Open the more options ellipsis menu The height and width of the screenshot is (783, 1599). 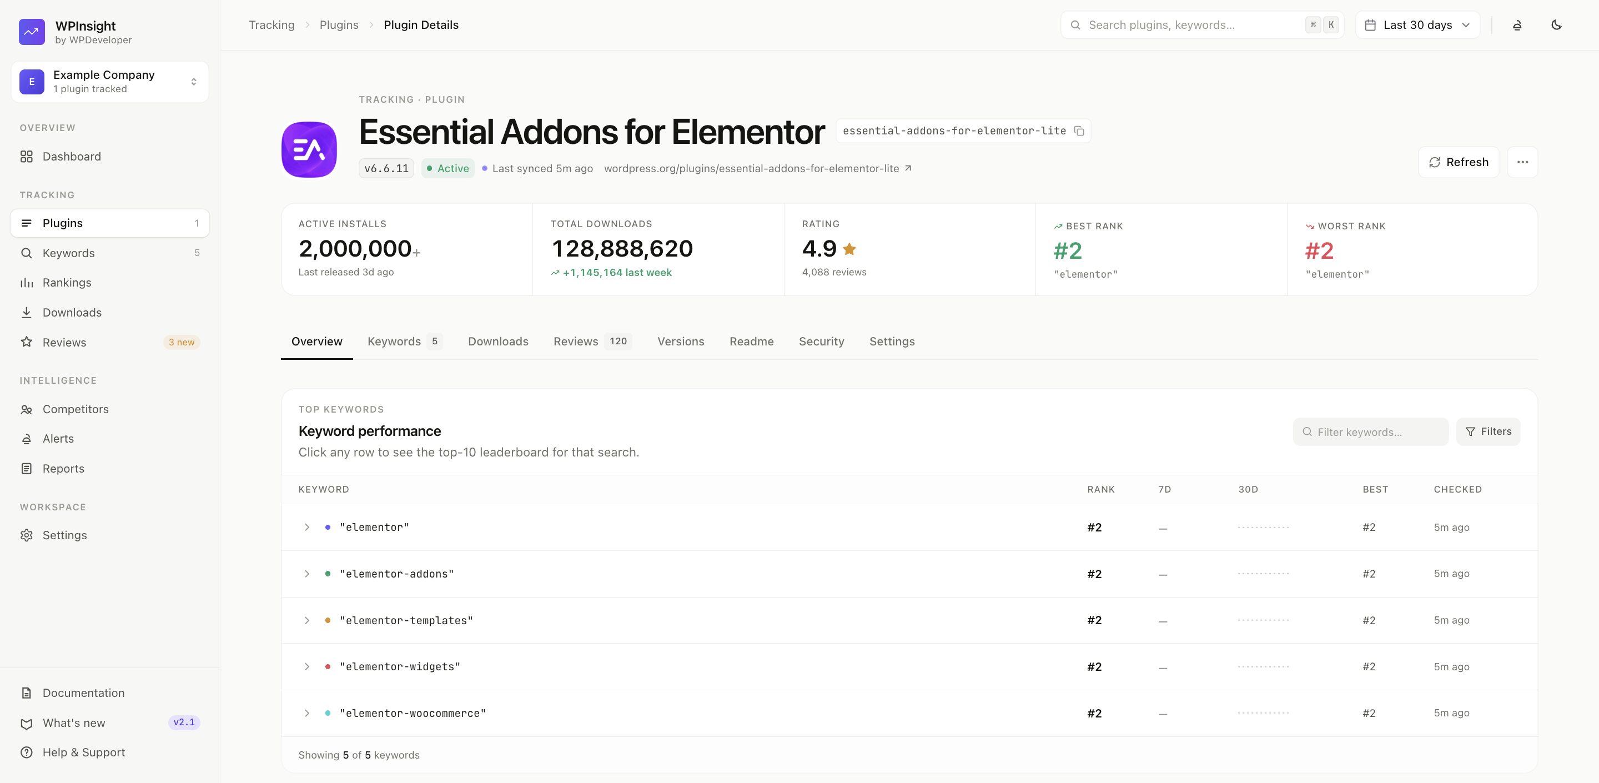coord(1522,162)
